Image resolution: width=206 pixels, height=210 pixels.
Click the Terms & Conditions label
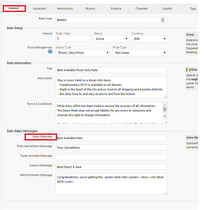coord(39,104)
